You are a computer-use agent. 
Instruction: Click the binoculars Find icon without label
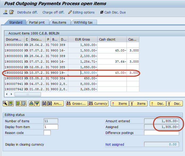coord(44,104)
